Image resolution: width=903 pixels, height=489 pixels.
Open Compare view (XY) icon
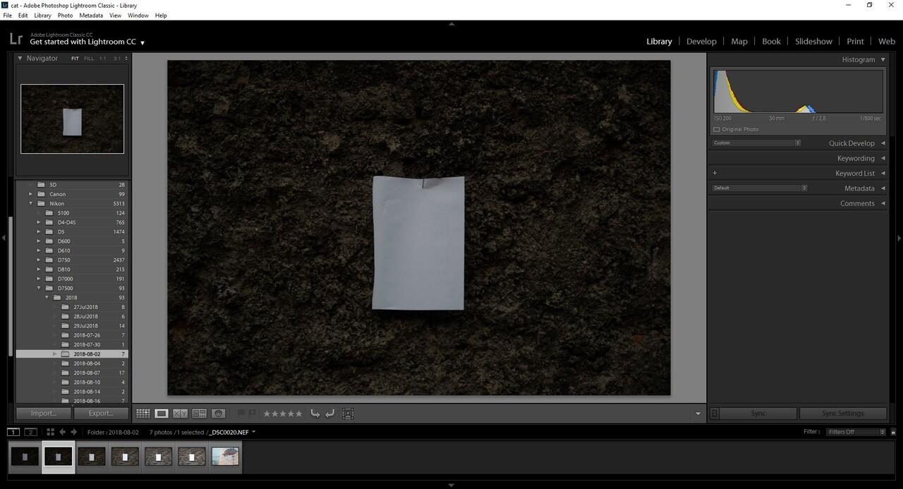pos(181,413)
